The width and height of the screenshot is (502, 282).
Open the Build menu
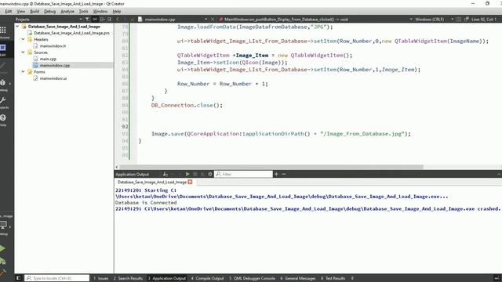pos(35,11)
